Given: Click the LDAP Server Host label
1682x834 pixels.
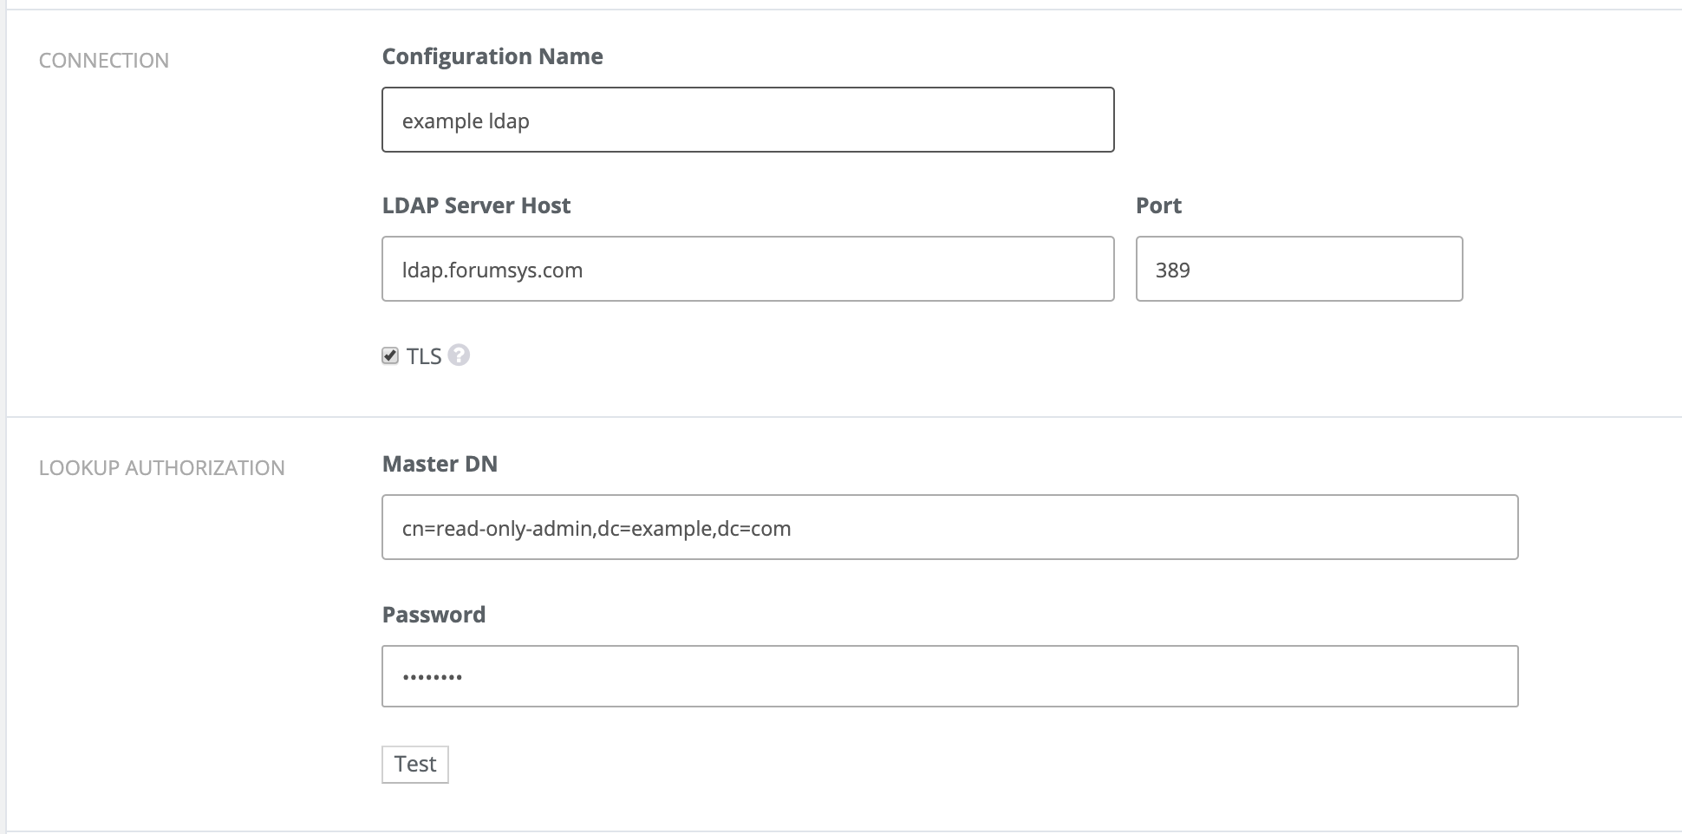Looking at the screenshot, I should [476, 205].
